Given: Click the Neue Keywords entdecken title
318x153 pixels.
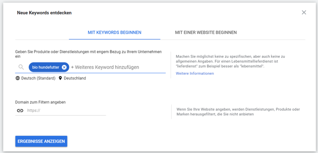Looking at the screenshot, I should pos(44,13).
